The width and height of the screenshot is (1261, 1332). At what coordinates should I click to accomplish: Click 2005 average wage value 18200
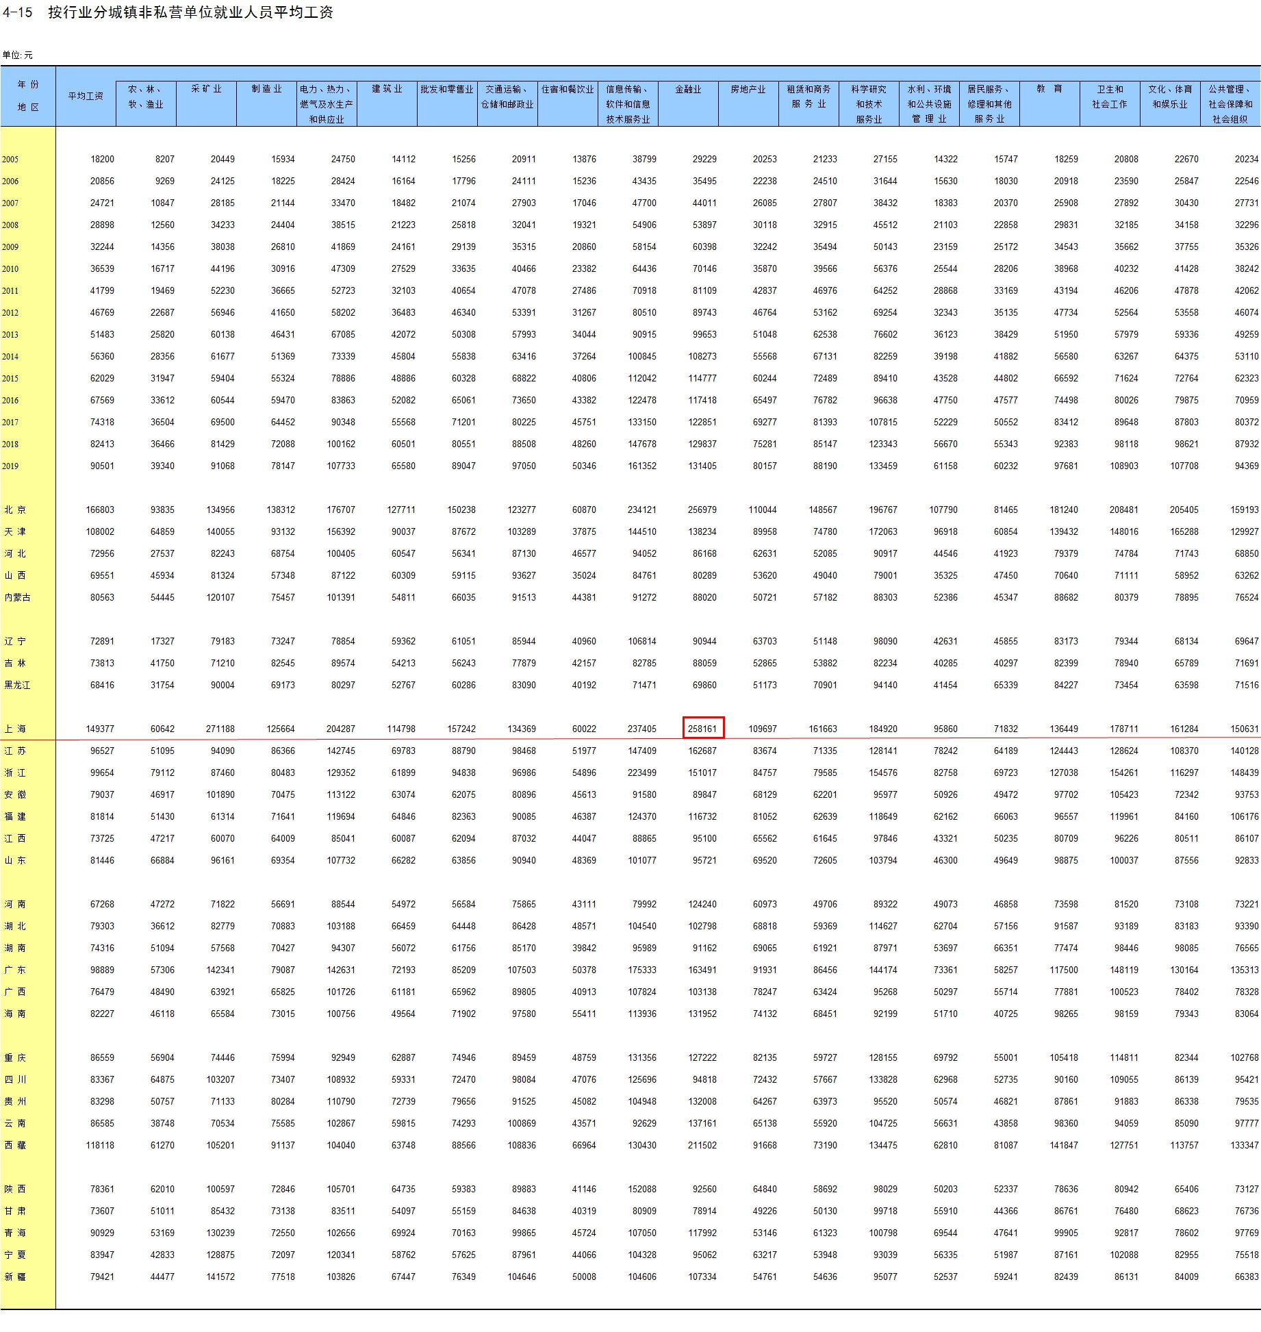pyautogui.click(x=102, y=160)
